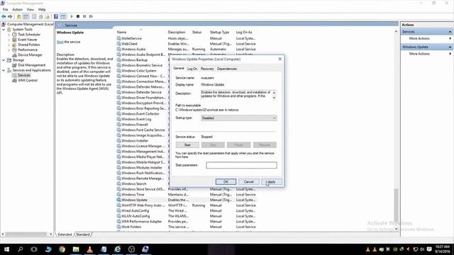
Task: Click Apply in the properties dialog
Action: (x=271, y=181)
